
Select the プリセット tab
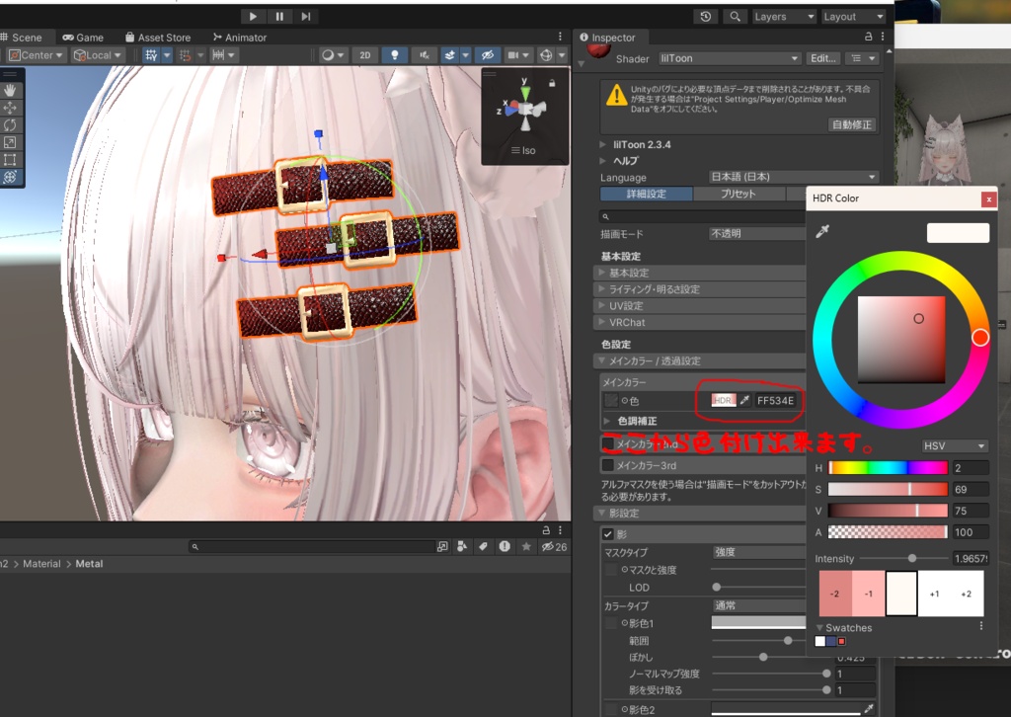tap(739, 194)
